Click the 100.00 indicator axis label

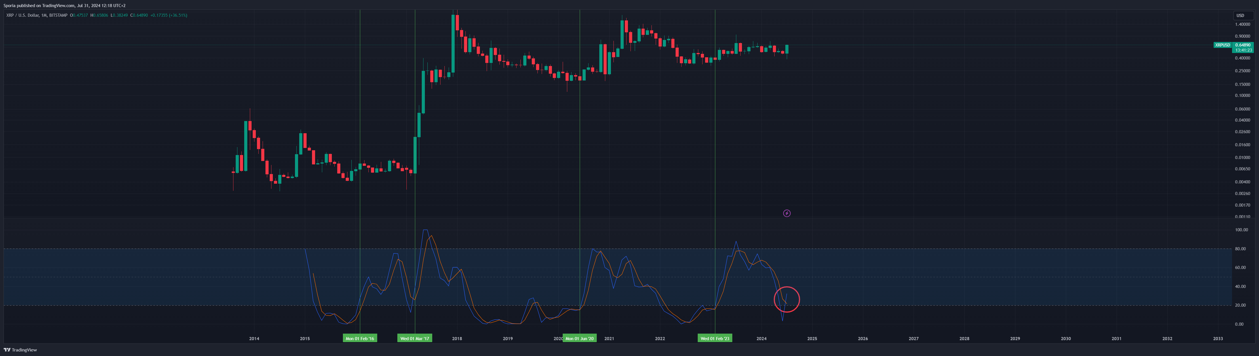(1241, 230)
